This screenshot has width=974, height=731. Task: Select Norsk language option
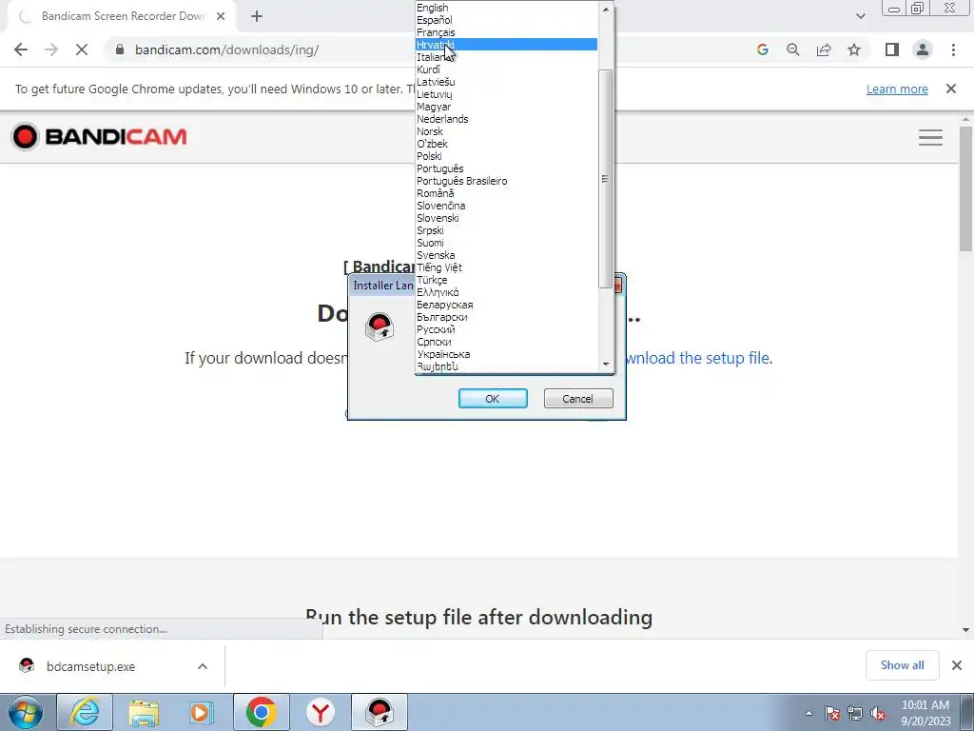(x=506, y=131)
